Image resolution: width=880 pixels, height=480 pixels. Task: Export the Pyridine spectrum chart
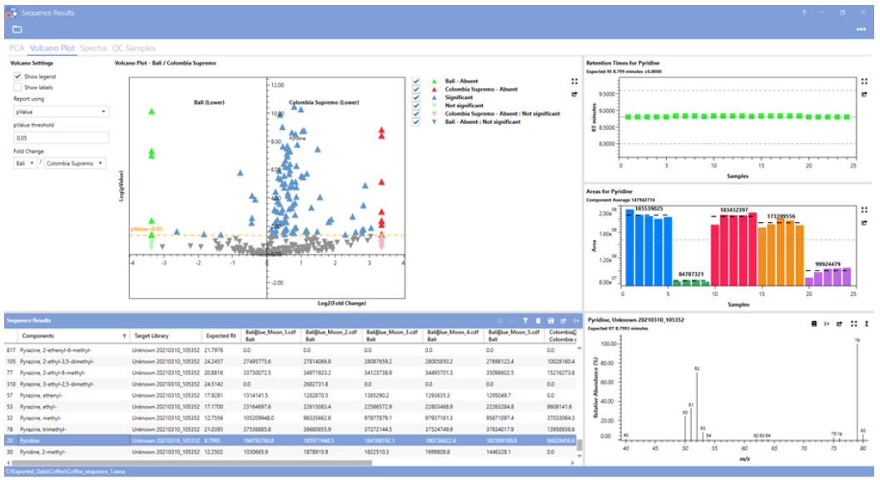839,324
